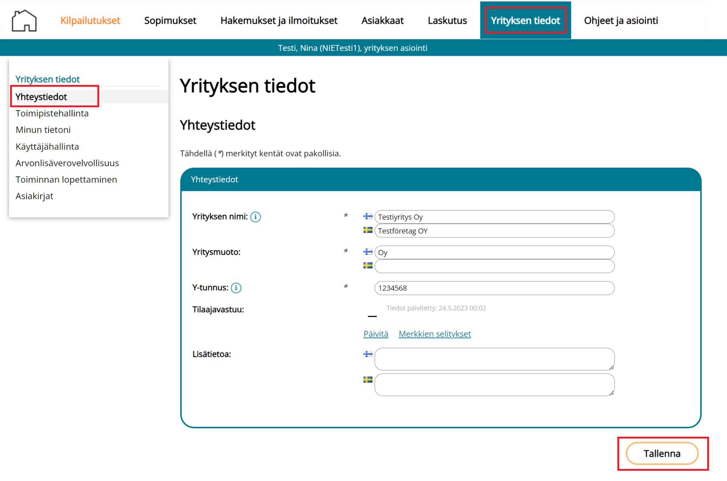Open Arvonlisäverovelvollisuus in the sidebar

[x=67, y=163]
